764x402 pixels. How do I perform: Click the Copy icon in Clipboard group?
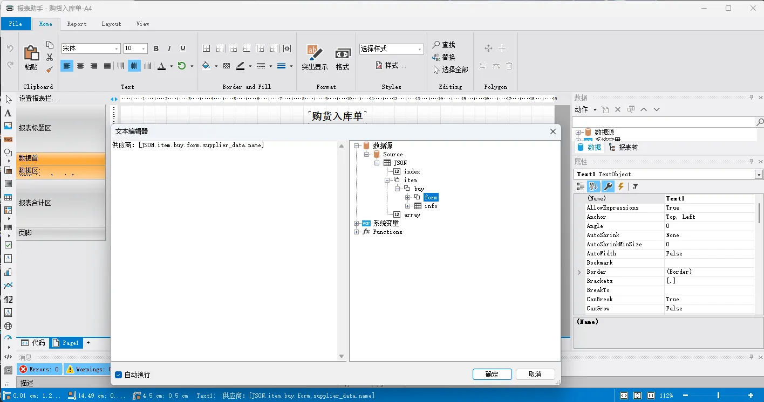[x=50, y=45]
